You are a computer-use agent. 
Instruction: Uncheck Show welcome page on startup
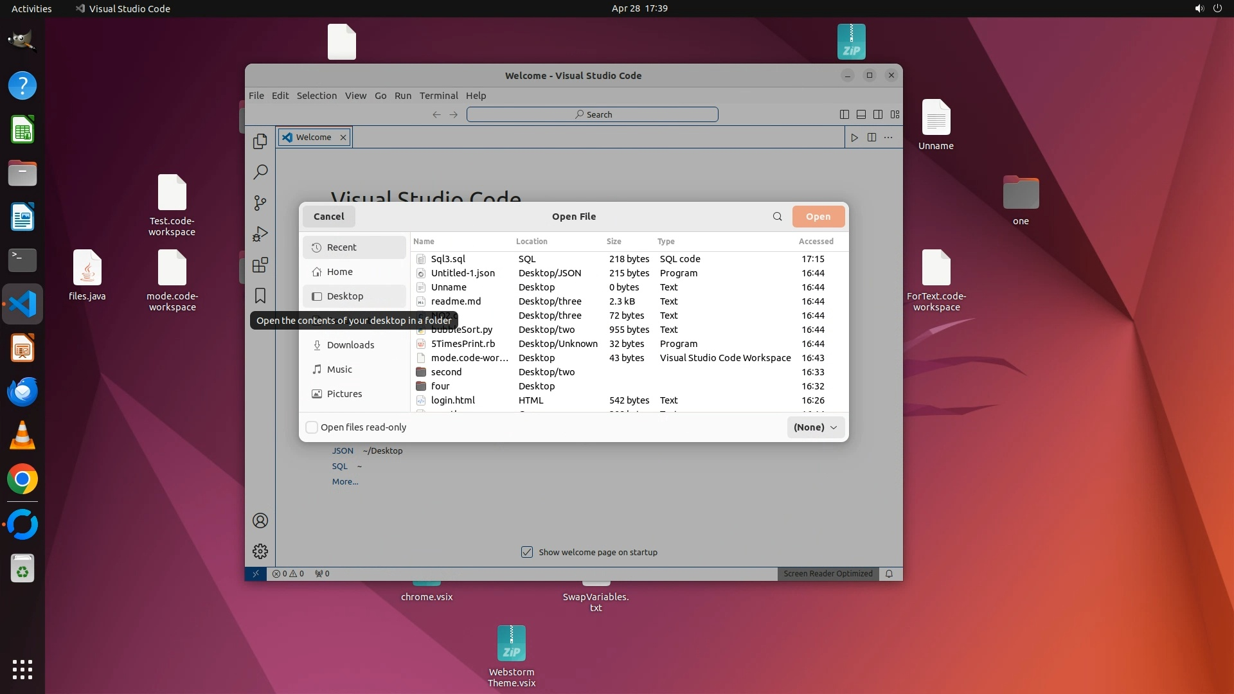point(527,552)
